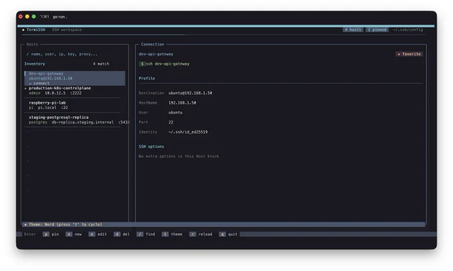Click the User value ubuntu
453x271 pixels.
(175, 113)
